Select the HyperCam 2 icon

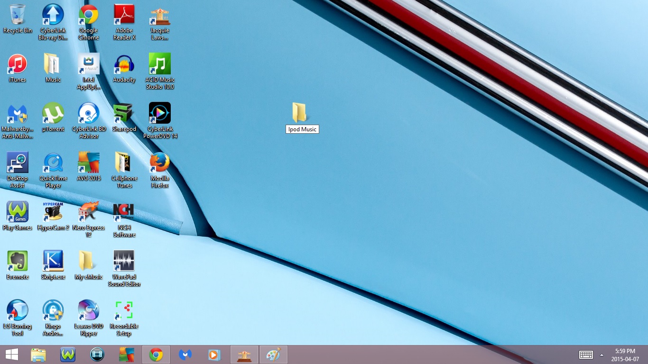tap(53, 216)
